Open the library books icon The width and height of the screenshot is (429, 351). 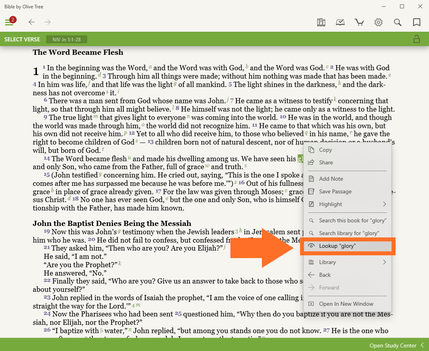321,22
